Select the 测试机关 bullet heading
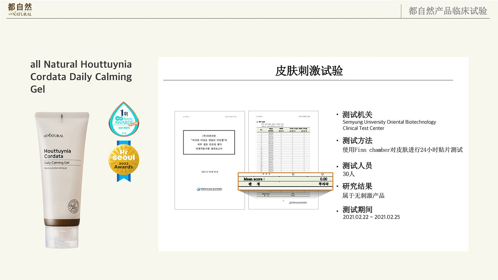 pos(357,115)
